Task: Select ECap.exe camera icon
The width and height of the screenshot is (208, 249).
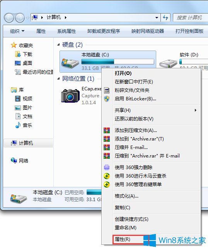Action: [x=70, y=96]
